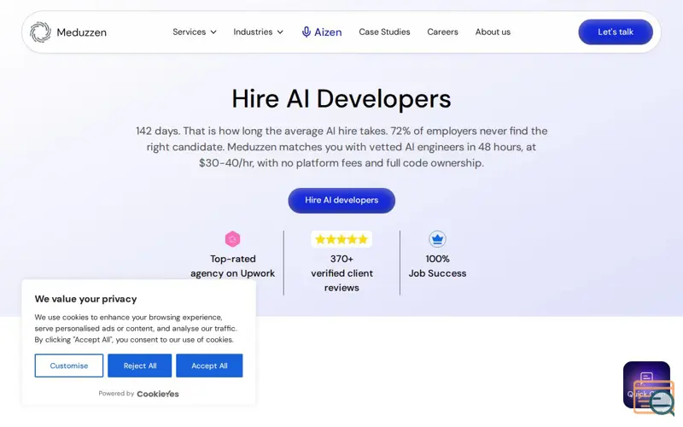Open the Aizen nav link
Image resolution: width=683 pixels, height=427 pixels.
click(322, 32)
